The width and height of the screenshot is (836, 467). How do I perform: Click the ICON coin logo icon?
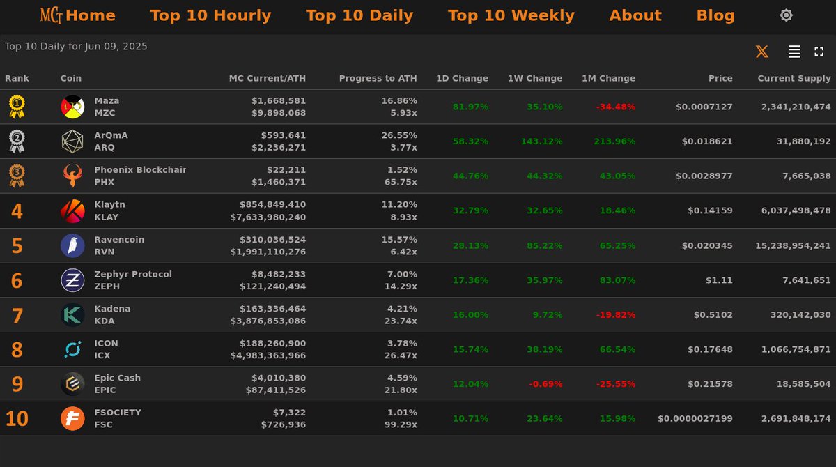tap(72, 349)
